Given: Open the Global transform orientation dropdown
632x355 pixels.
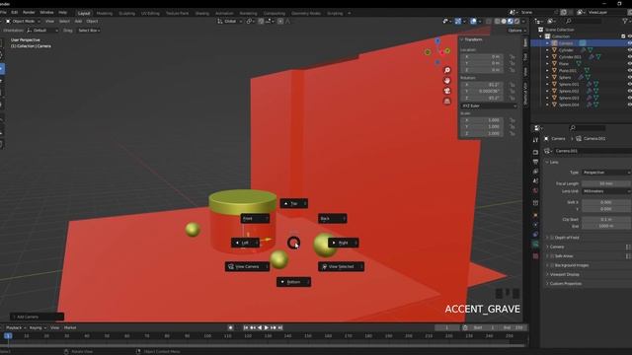Looking at the screenshot, I should pyautogui.click(x=230, y=21).
